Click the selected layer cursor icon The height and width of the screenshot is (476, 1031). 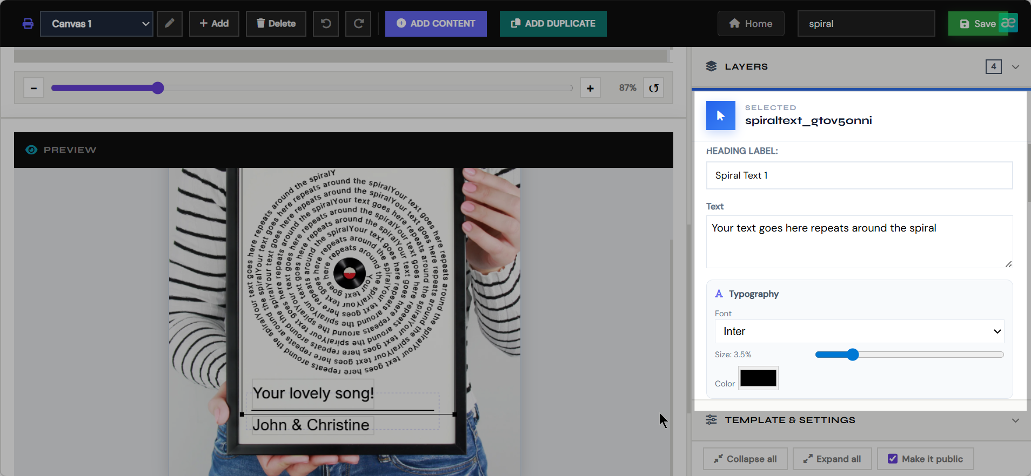(x=721, y=115)
